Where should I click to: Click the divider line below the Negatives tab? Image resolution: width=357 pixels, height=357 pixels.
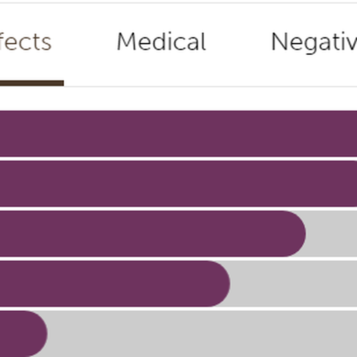pos(313,87)
